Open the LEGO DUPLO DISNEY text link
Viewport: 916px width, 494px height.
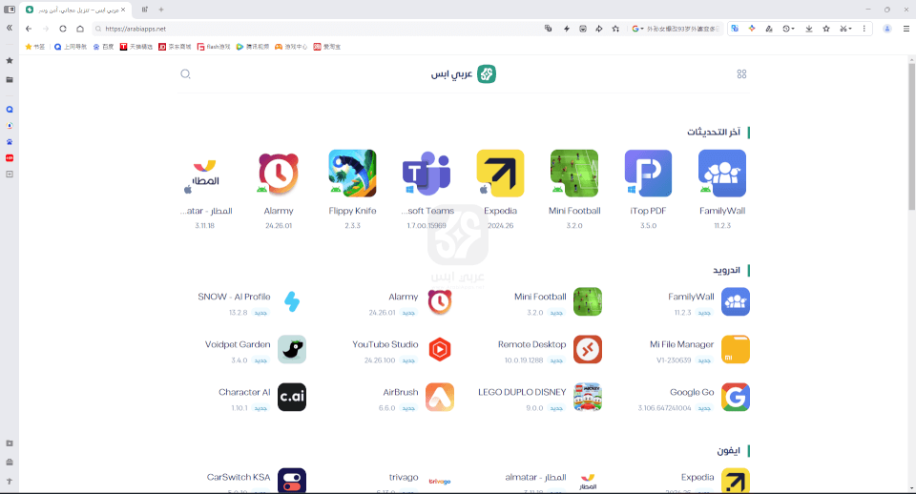(x=522, y=392)
